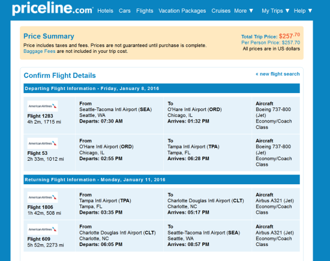Start a new flight search

[278, 74]
